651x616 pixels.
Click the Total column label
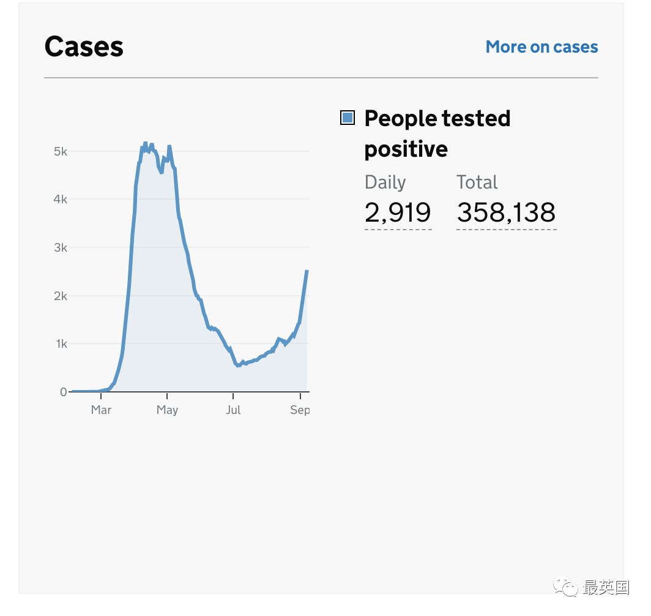pyautogui.click(x=477, y=182)
